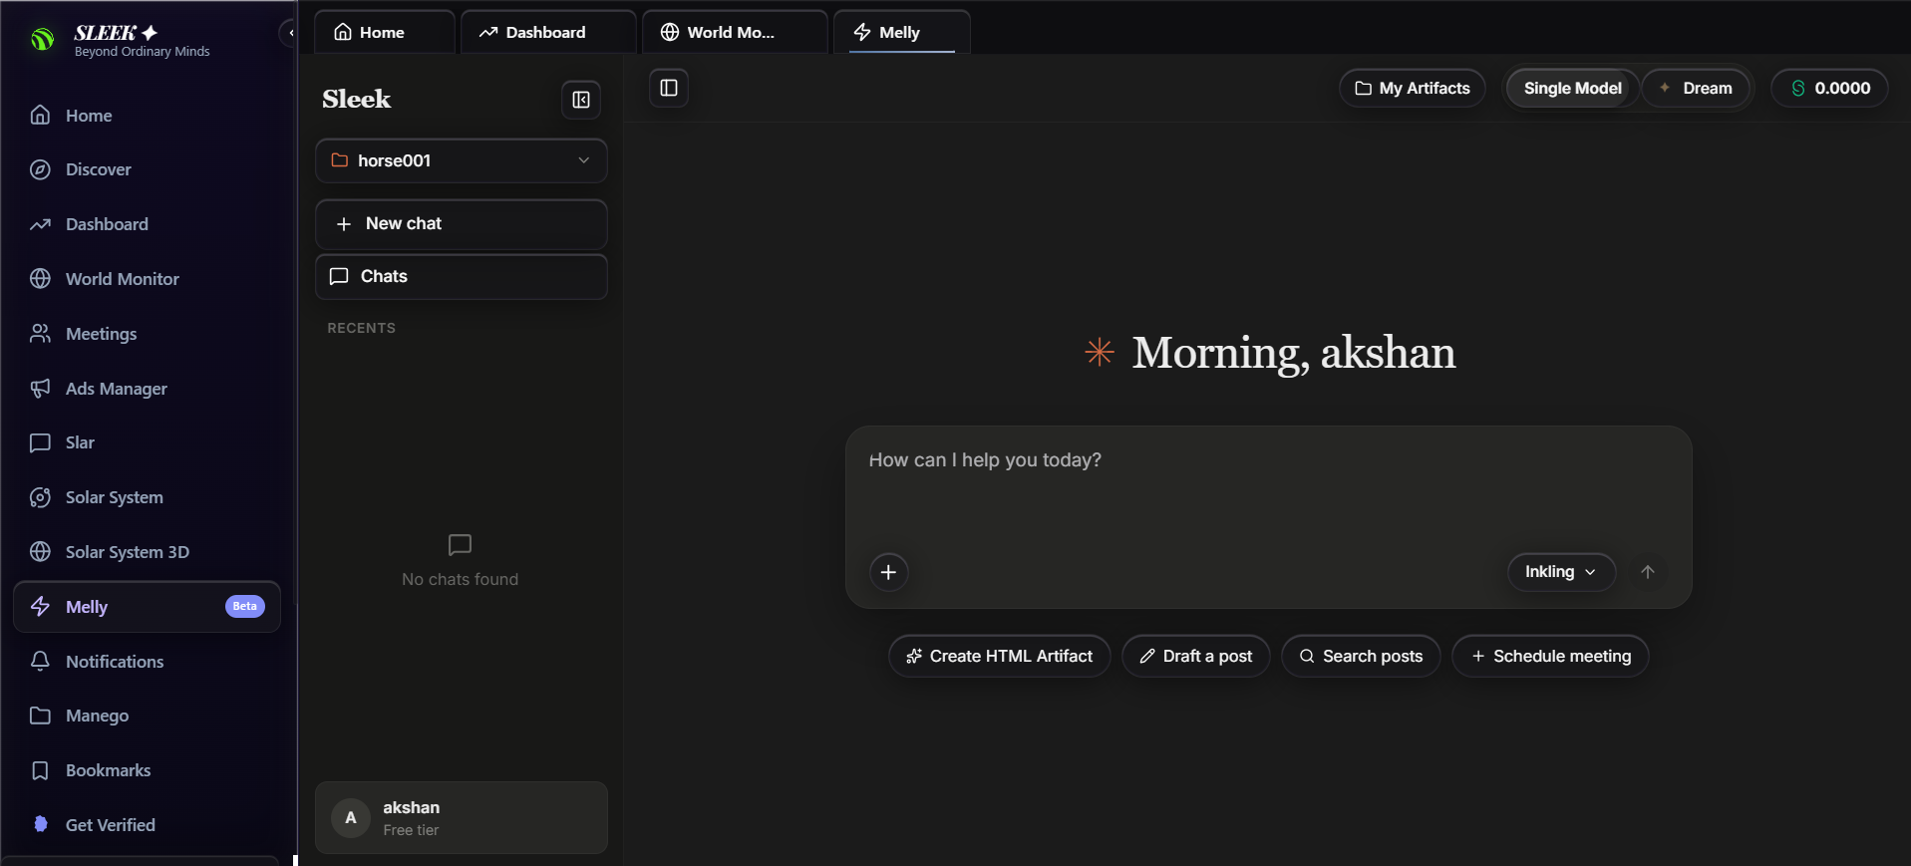
Task: Switch to the World Mo... tab
Action: pyautogui.click(x=735, y=32)
